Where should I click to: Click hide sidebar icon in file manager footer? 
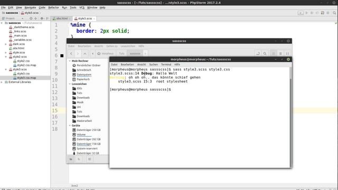click(x=89, y=159)
